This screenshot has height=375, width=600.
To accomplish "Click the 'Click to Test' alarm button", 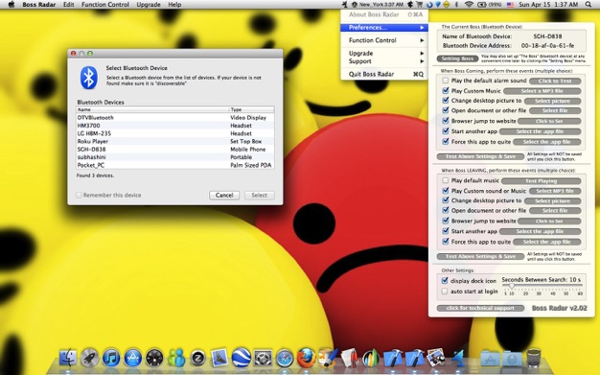I will [555, 81].
